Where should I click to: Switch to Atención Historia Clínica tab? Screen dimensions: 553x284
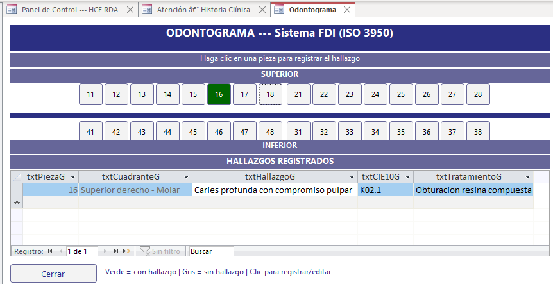click(x=202, y=10)
